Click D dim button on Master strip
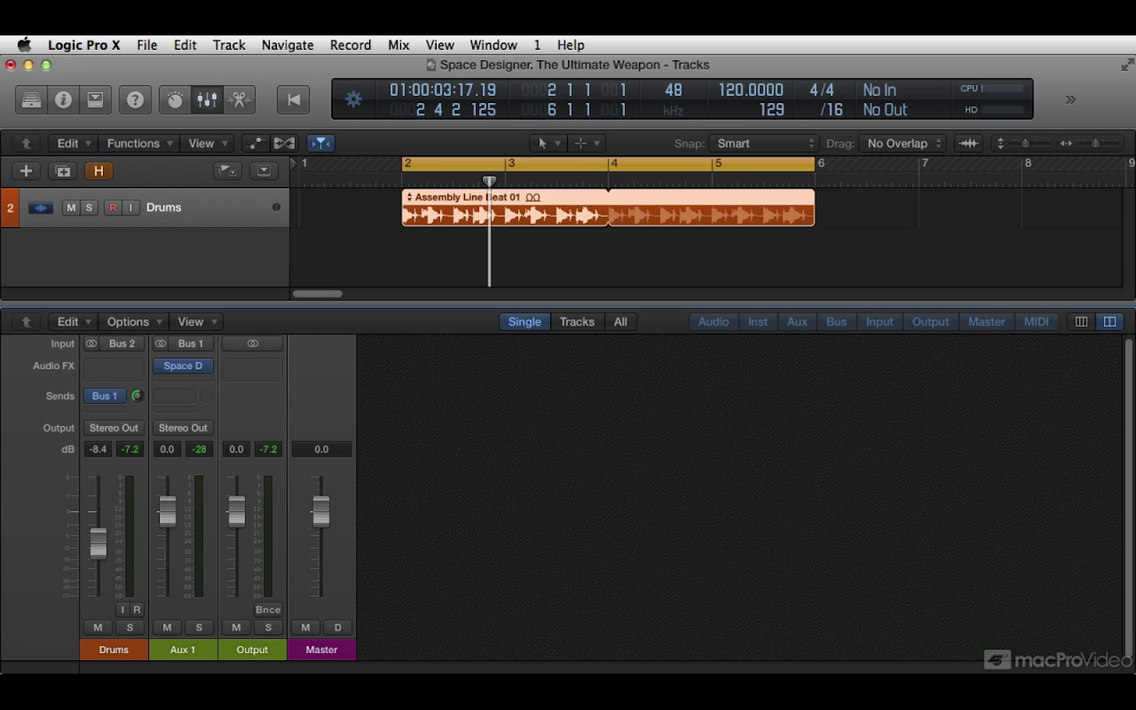 coord(337,627)
